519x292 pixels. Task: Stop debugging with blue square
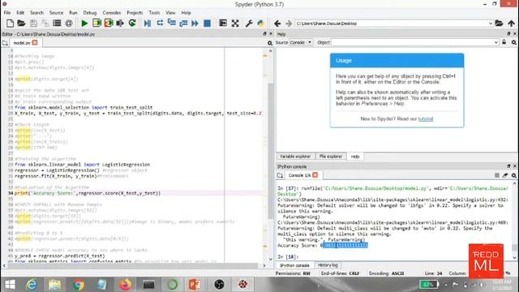tap(208, 24)
